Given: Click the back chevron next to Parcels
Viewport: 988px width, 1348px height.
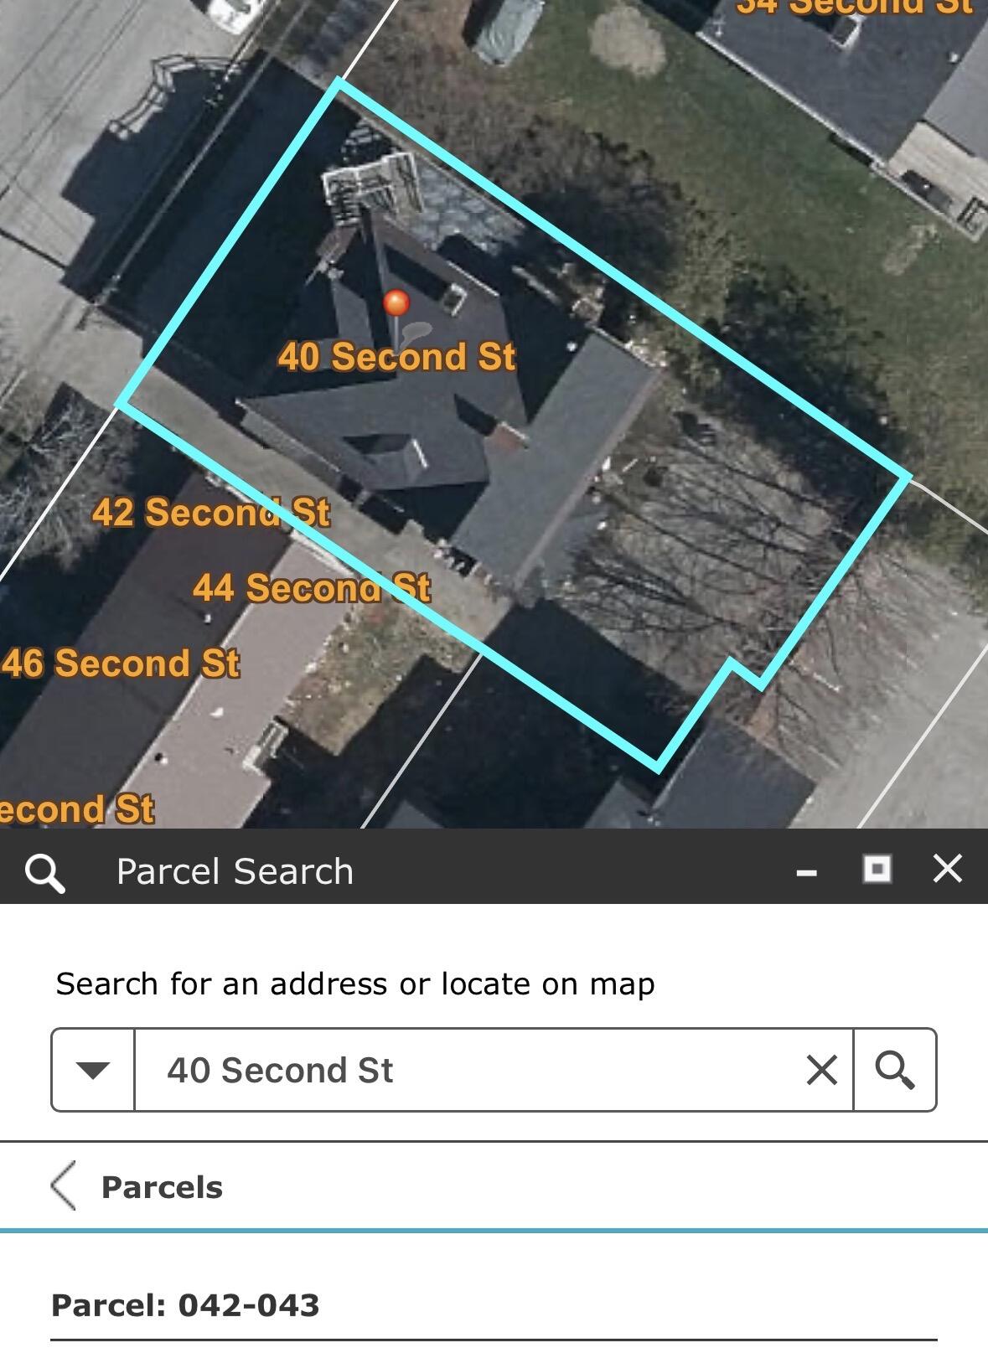Looking at the screenshot, I should pos(64,1185).
